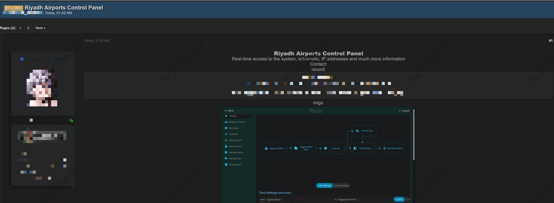Image resolution: width=554 pixels, height=203 pixels.
Task: Click the Manage Device list icon
Action: click(226, 152)
